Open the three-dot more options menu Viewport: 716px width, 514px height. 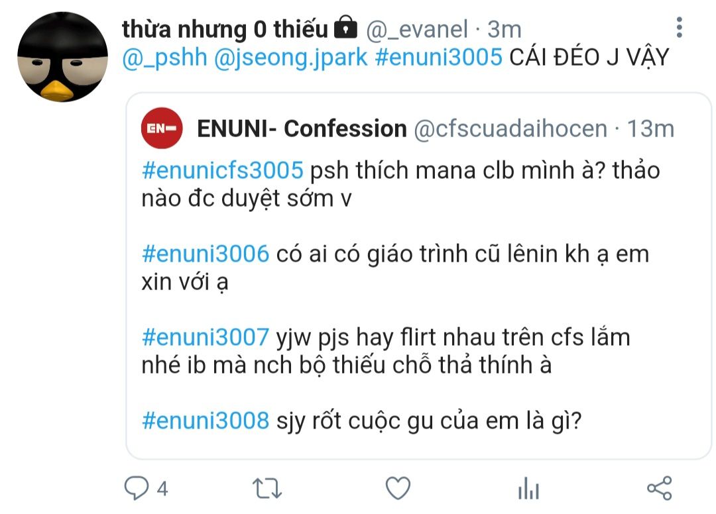pyautogui.click(x=679, y=27)
